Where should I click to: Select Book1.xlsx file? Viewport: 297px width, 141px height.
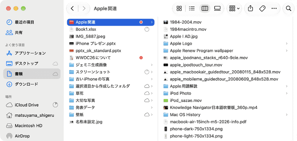(x=111, y=29)
